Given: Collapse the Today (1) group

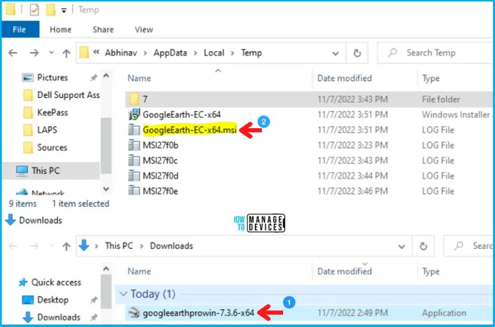Looking at the screenshot, I should pyautogui.click(x=124, y=294).
